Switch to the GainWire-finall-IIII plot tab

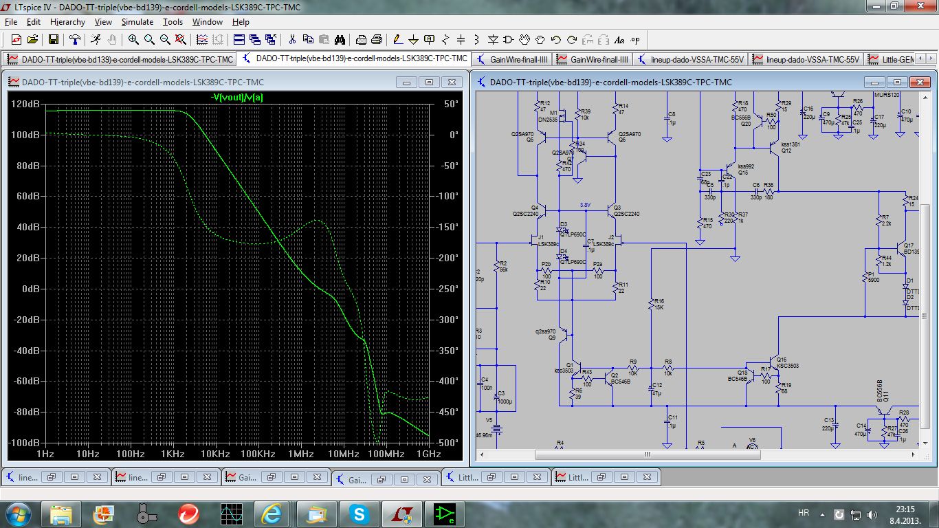593,59
